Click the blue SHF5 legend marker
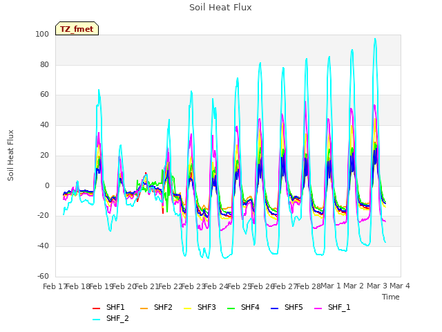Viewport: 442px width, 332px height. pyautogui.click(x=275, y=308)
